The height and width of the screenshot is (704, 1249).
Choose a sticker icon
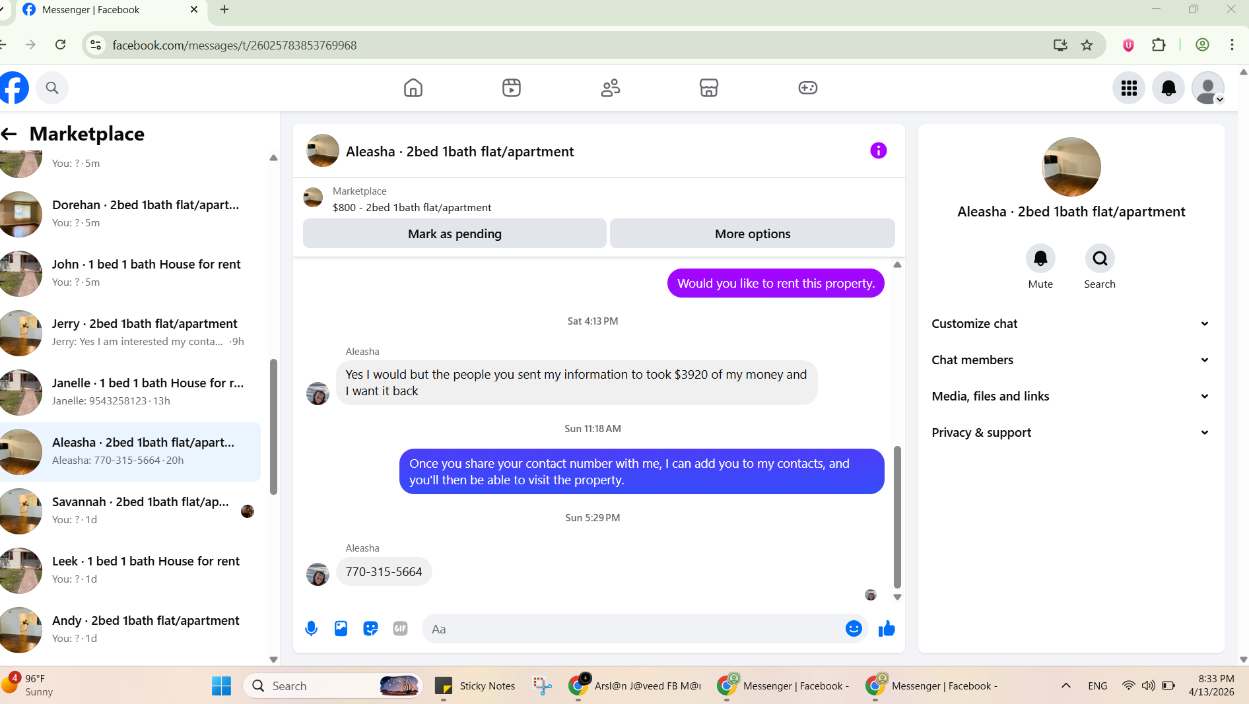click(370, 629)
